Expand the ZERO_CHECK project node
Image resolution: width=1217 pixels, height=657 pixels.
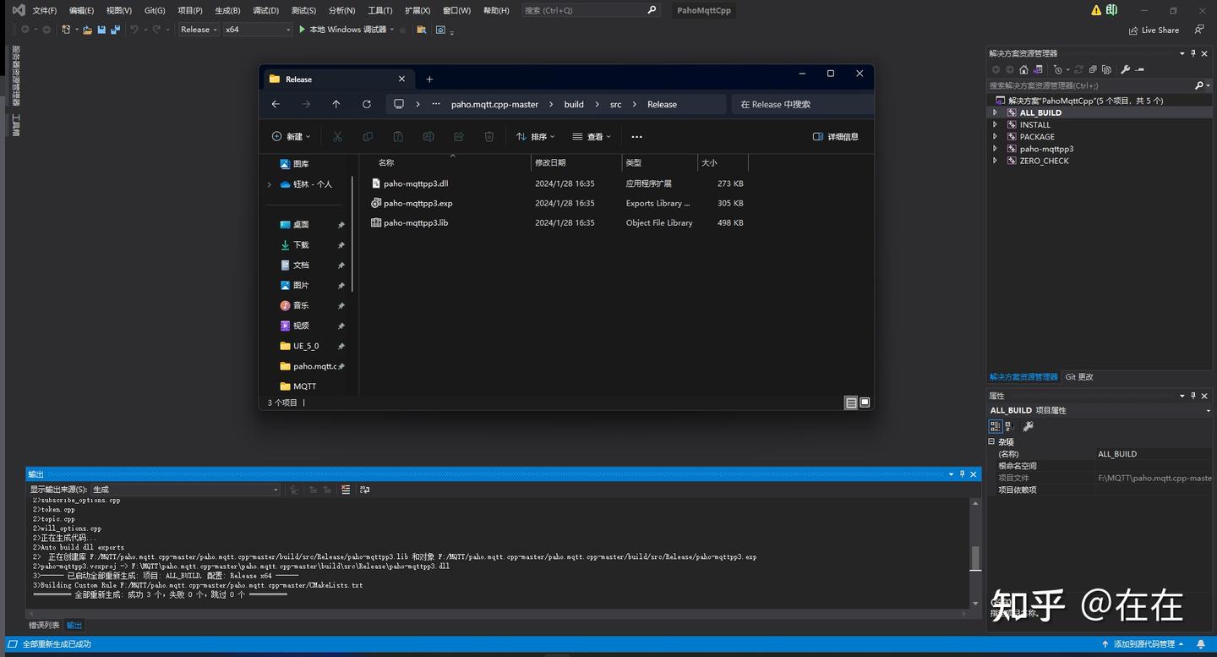point(995,161)
